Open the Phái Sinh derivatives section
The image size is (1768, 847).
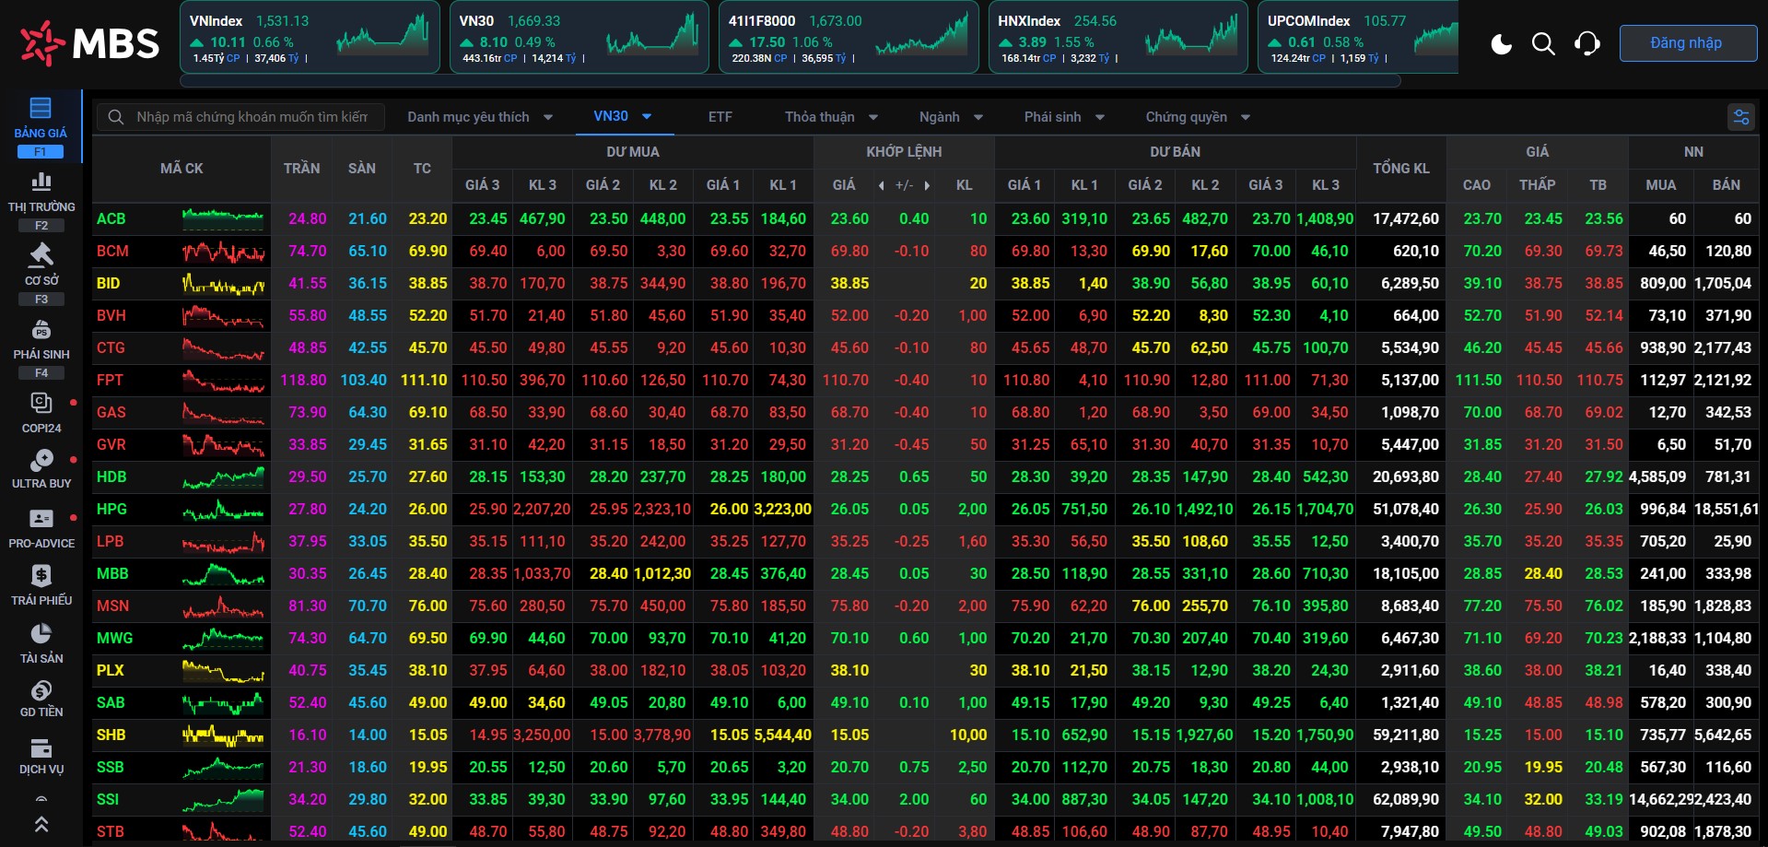pyautogui.click(x=41, y=348)
